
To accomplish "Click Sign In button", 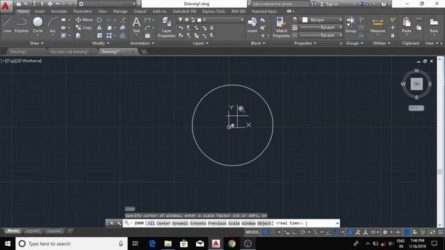I will pyautogui.click(x=329, y=4).
